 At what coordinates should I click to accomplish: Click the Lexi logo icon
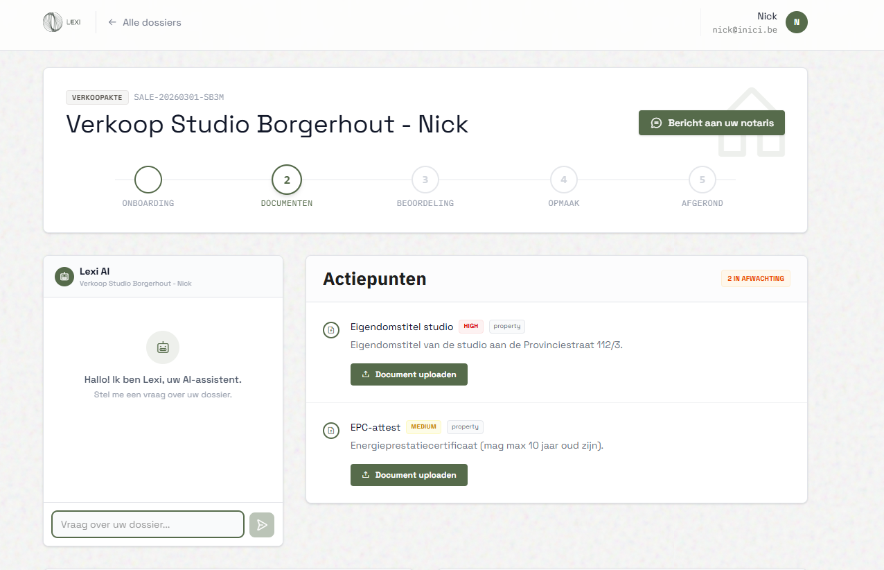[52, 22]
